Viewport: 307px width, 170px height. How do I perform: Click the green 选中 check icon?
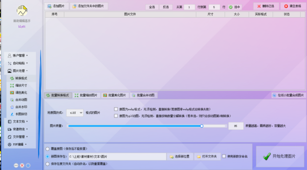pyautogui.click(x=231, y=7)
